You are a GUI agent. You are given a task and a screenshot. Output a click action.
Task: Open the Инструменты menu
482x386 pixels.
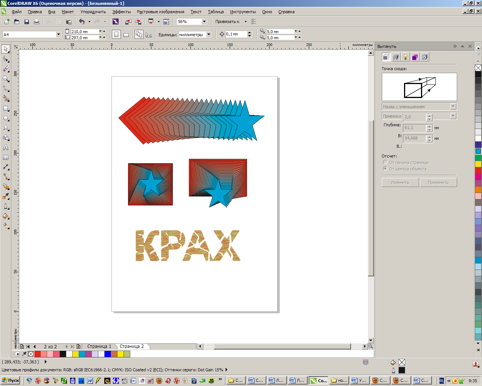click(x=243, y=12)
